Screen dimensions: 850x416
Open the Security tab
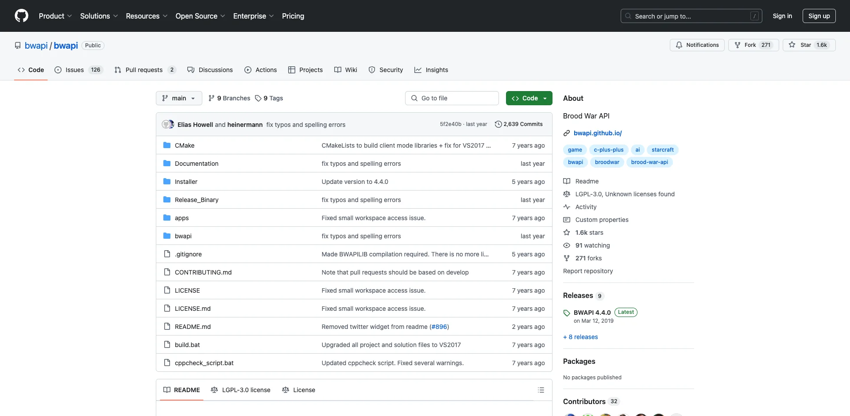pyautogui.click(x=386, y=70)
